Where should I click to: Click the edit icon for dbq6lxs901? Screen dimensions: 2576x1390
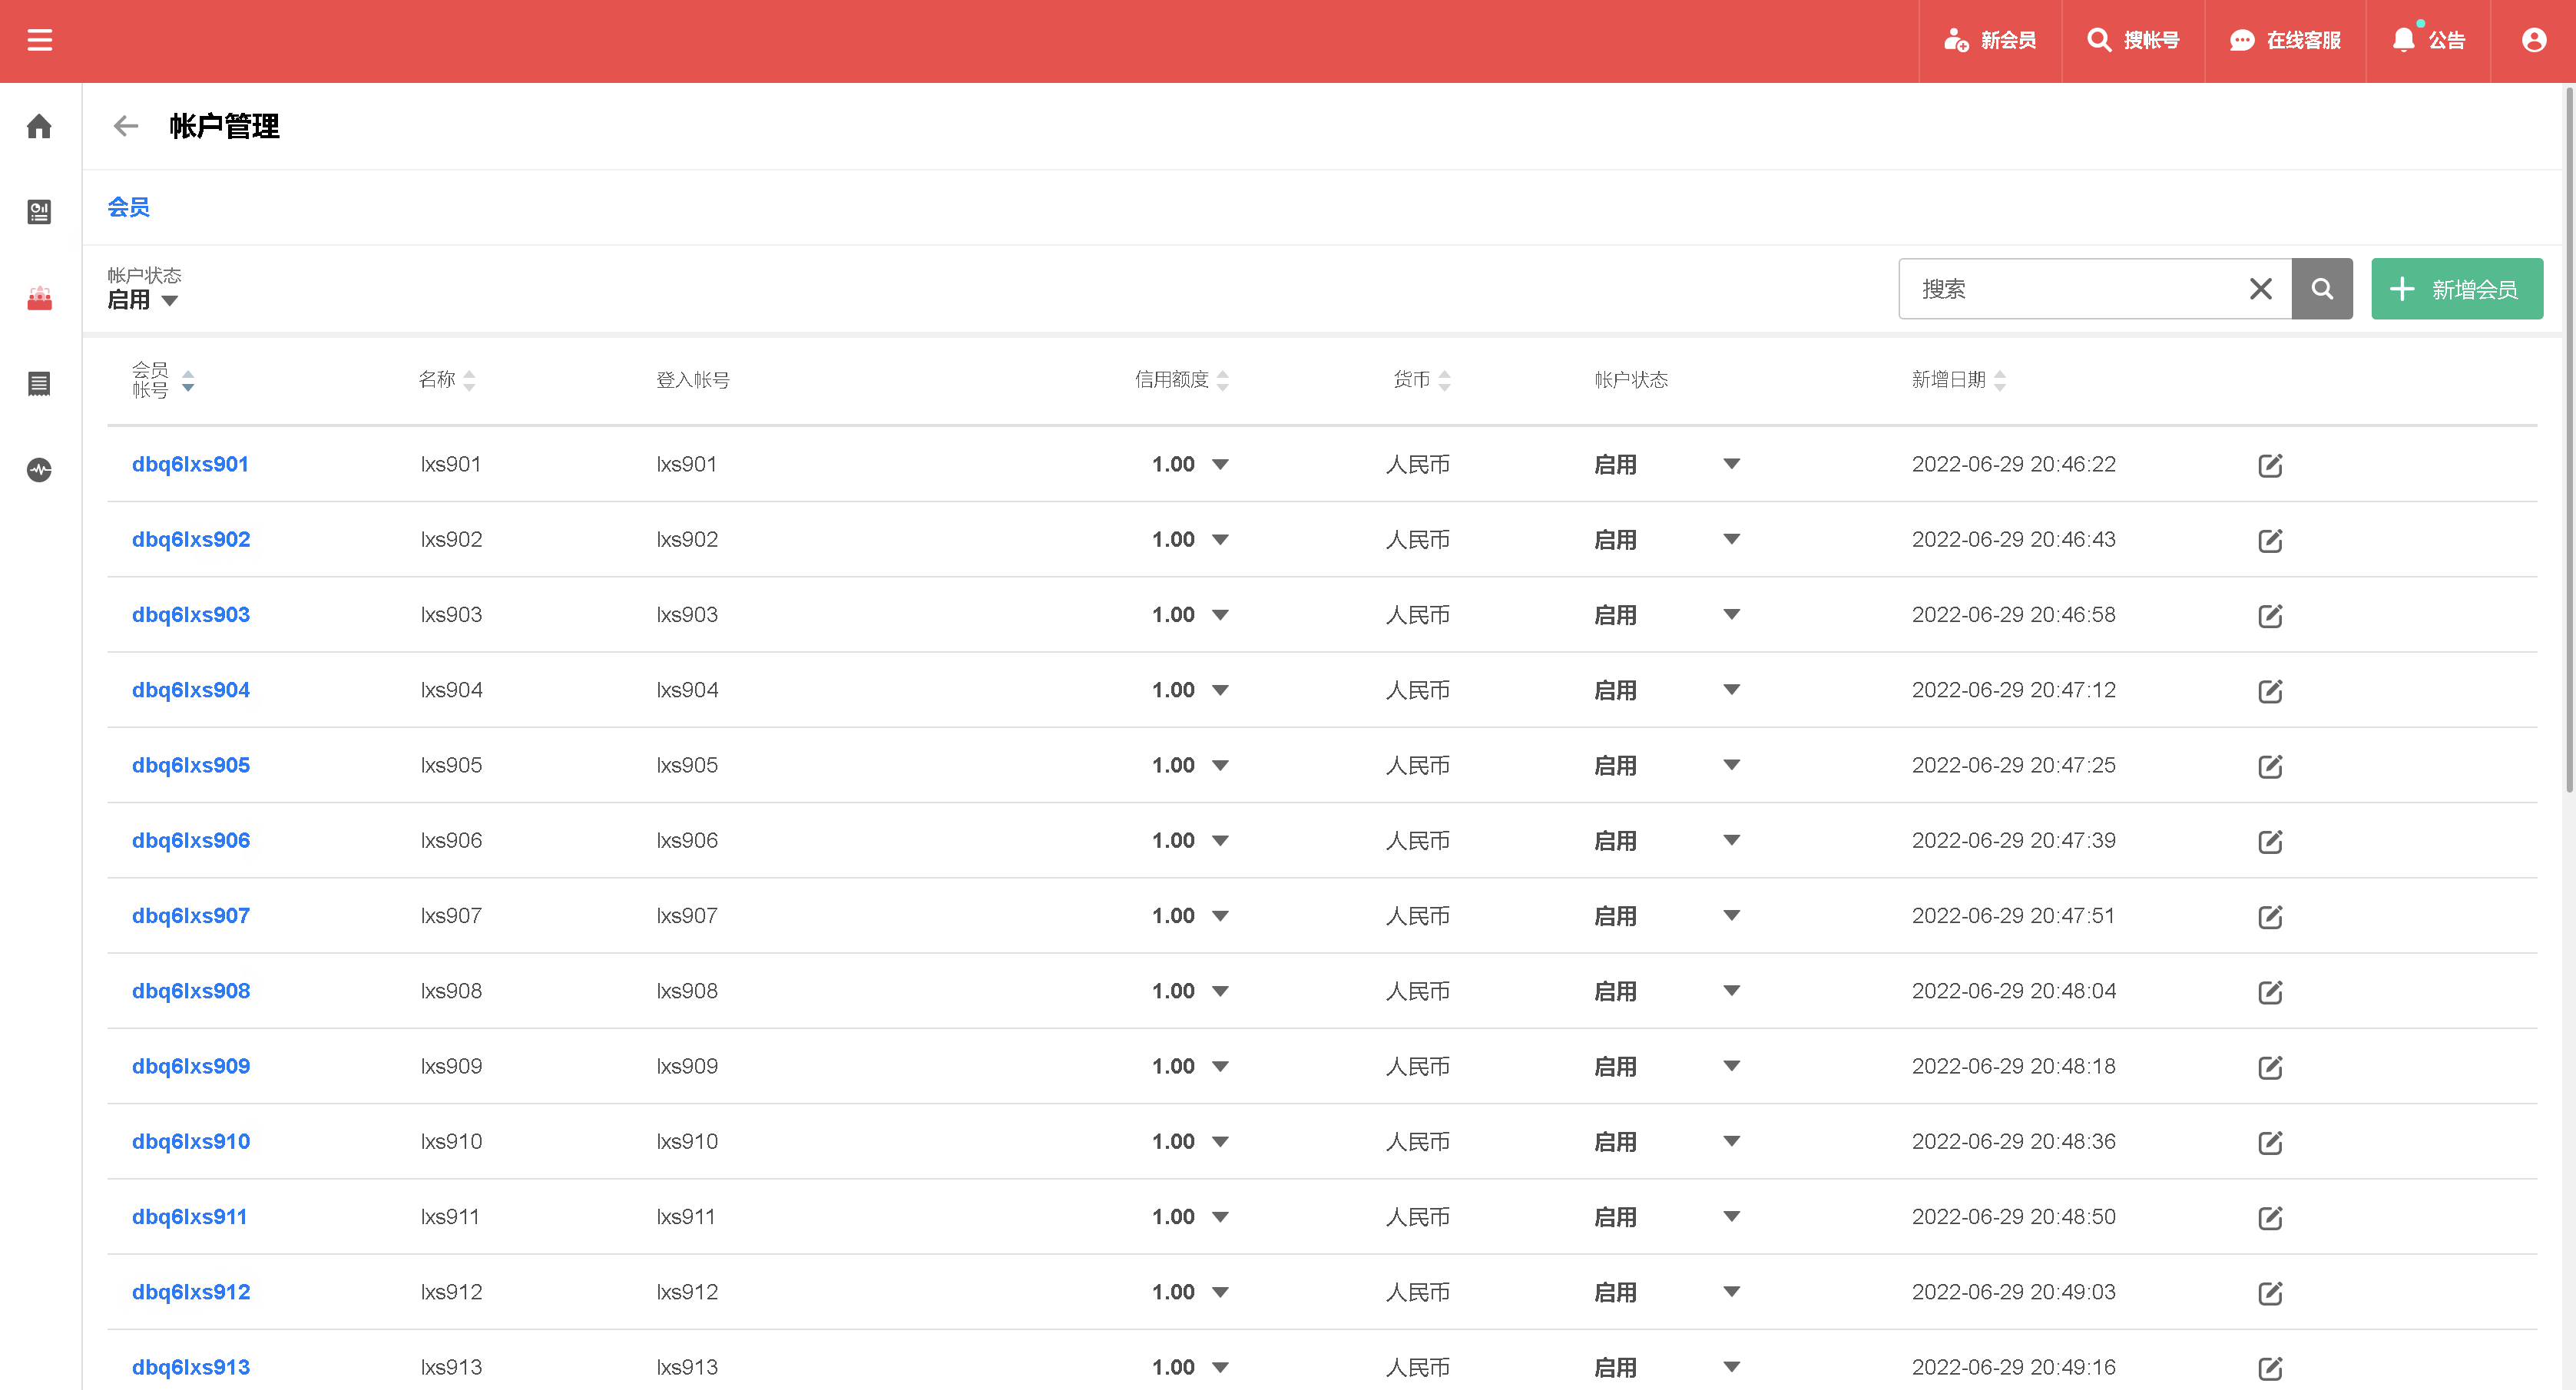click(x=2270, y=465)
